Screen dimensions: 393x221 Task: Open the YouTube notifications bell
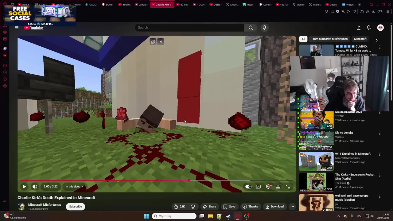point(369,28)
